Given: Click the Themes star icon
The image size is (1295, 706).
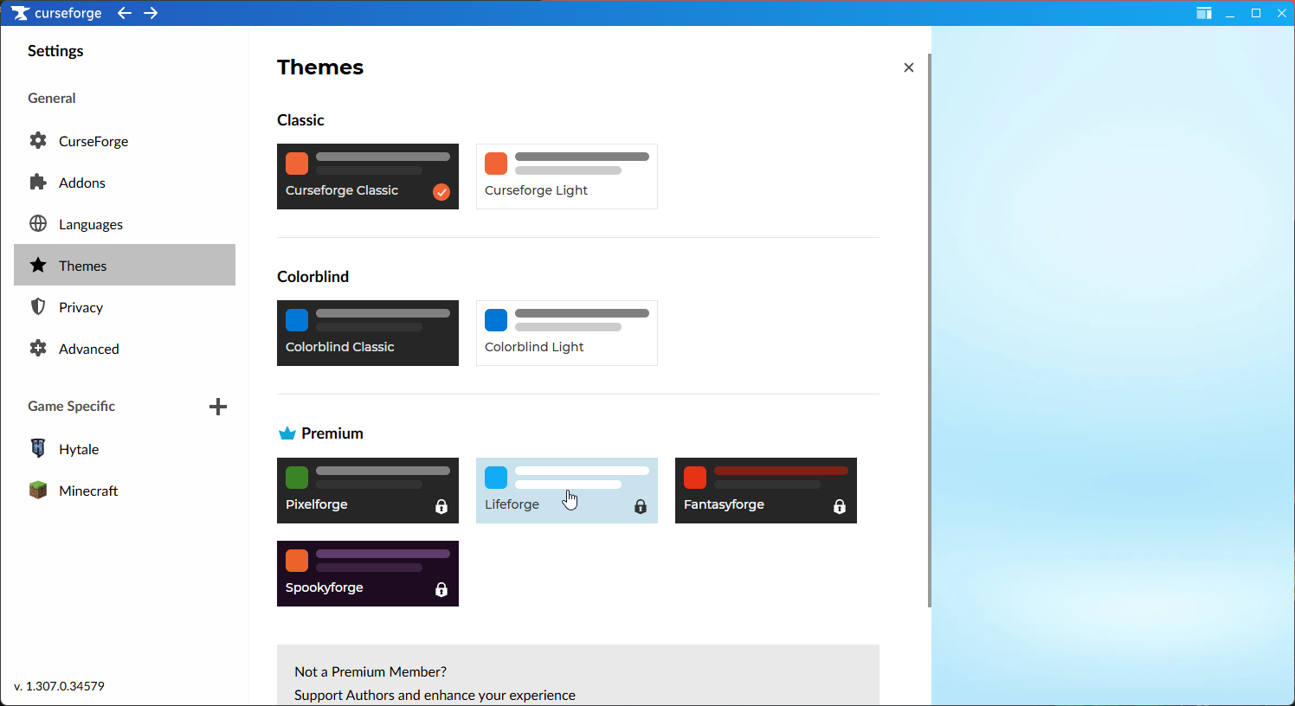Looking at the screenshot, I should tap(38, 265).
